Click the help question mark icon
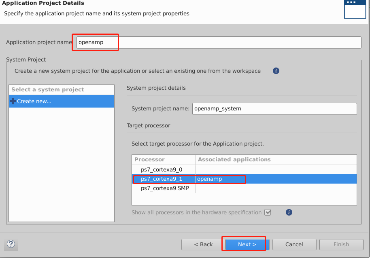The height and width of the screenshot is (258, 370). pyautogui.click(x=11, y=244)
